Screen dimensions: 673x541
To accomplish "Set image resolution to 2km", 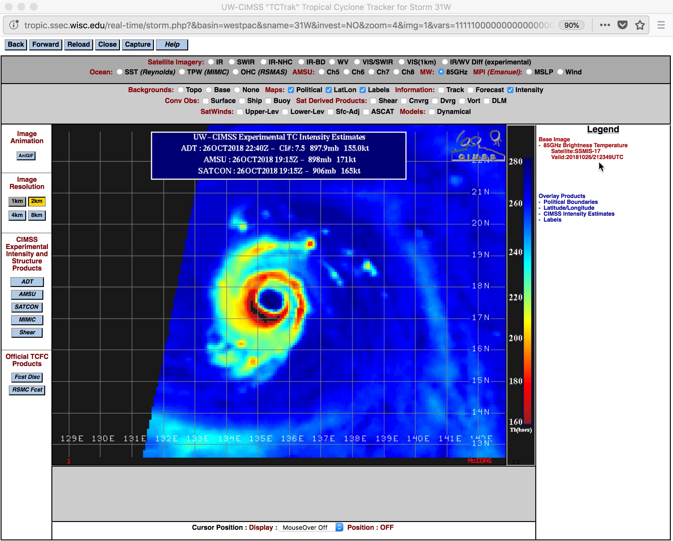I will pyautogui.click(x=36, y=201).
